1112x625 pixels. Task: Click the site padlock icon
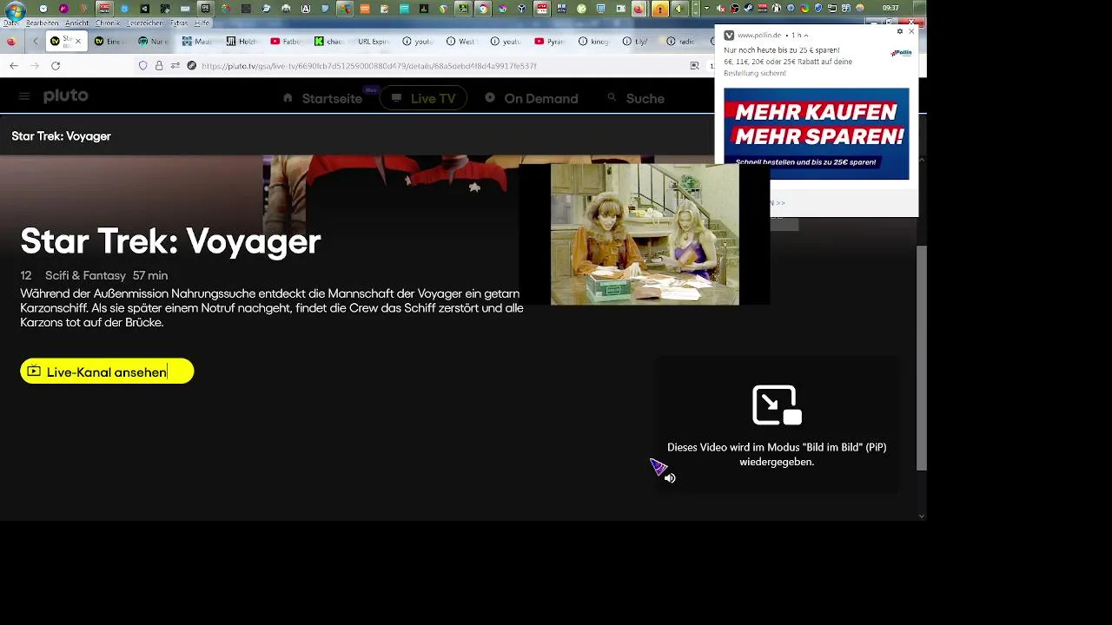159,65
